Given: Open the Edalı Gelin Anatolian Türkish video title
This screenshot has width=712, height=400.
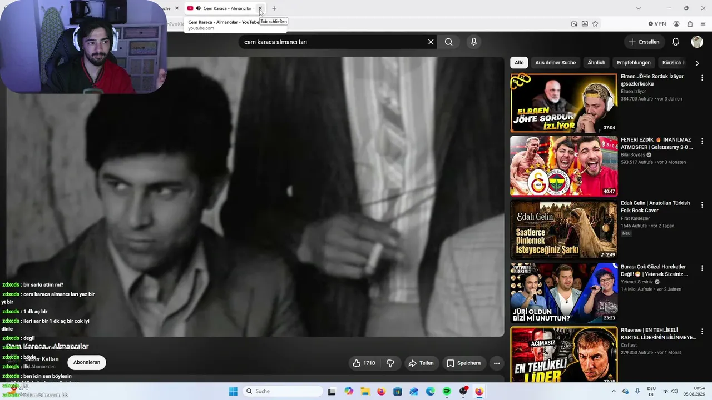Looking at the screenshot, I should [655, 207].
